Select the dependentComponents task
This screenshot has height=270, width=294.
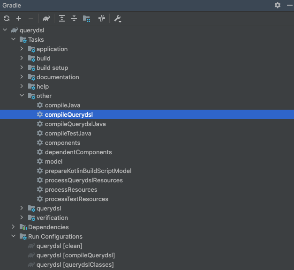coord(78,152)
